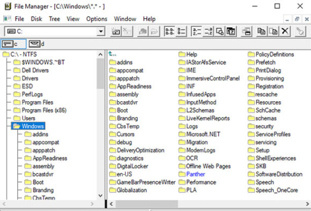Select Offline Web Pages folder
311x211 pixels.
click(205, 166)
